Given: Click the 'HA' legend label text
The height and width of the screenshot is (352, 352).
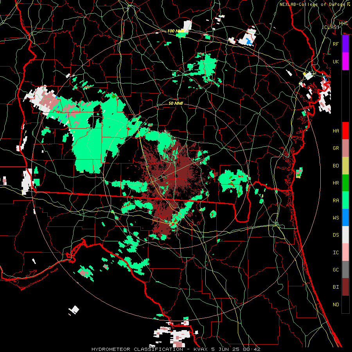Looking at the screenshot, I should 336,131.
